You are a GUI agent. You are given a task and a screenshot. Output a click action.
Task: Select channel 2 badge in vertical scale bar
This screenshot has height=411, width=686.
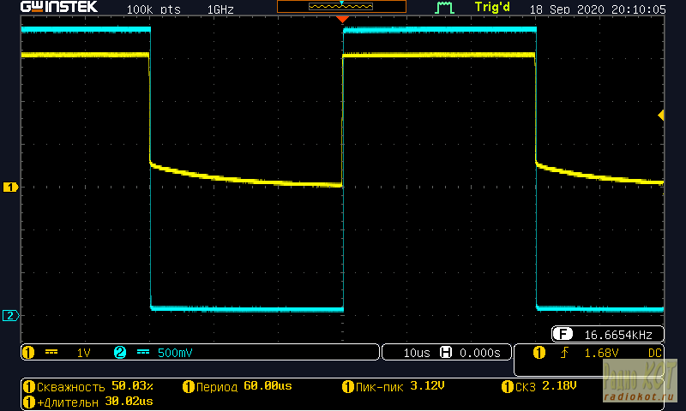point(120,352)
